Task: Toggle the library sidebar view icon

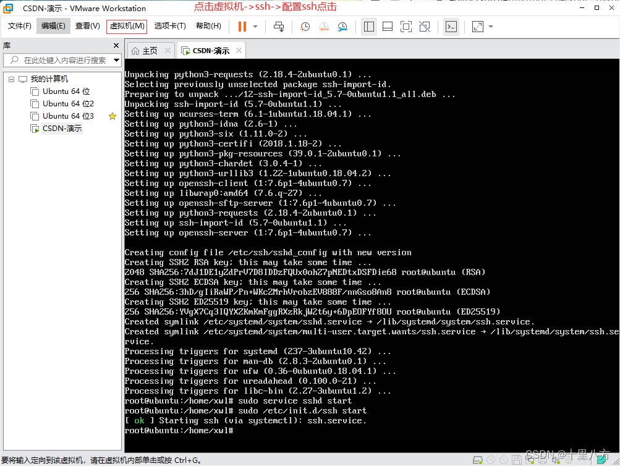Action: click(369, 27)
